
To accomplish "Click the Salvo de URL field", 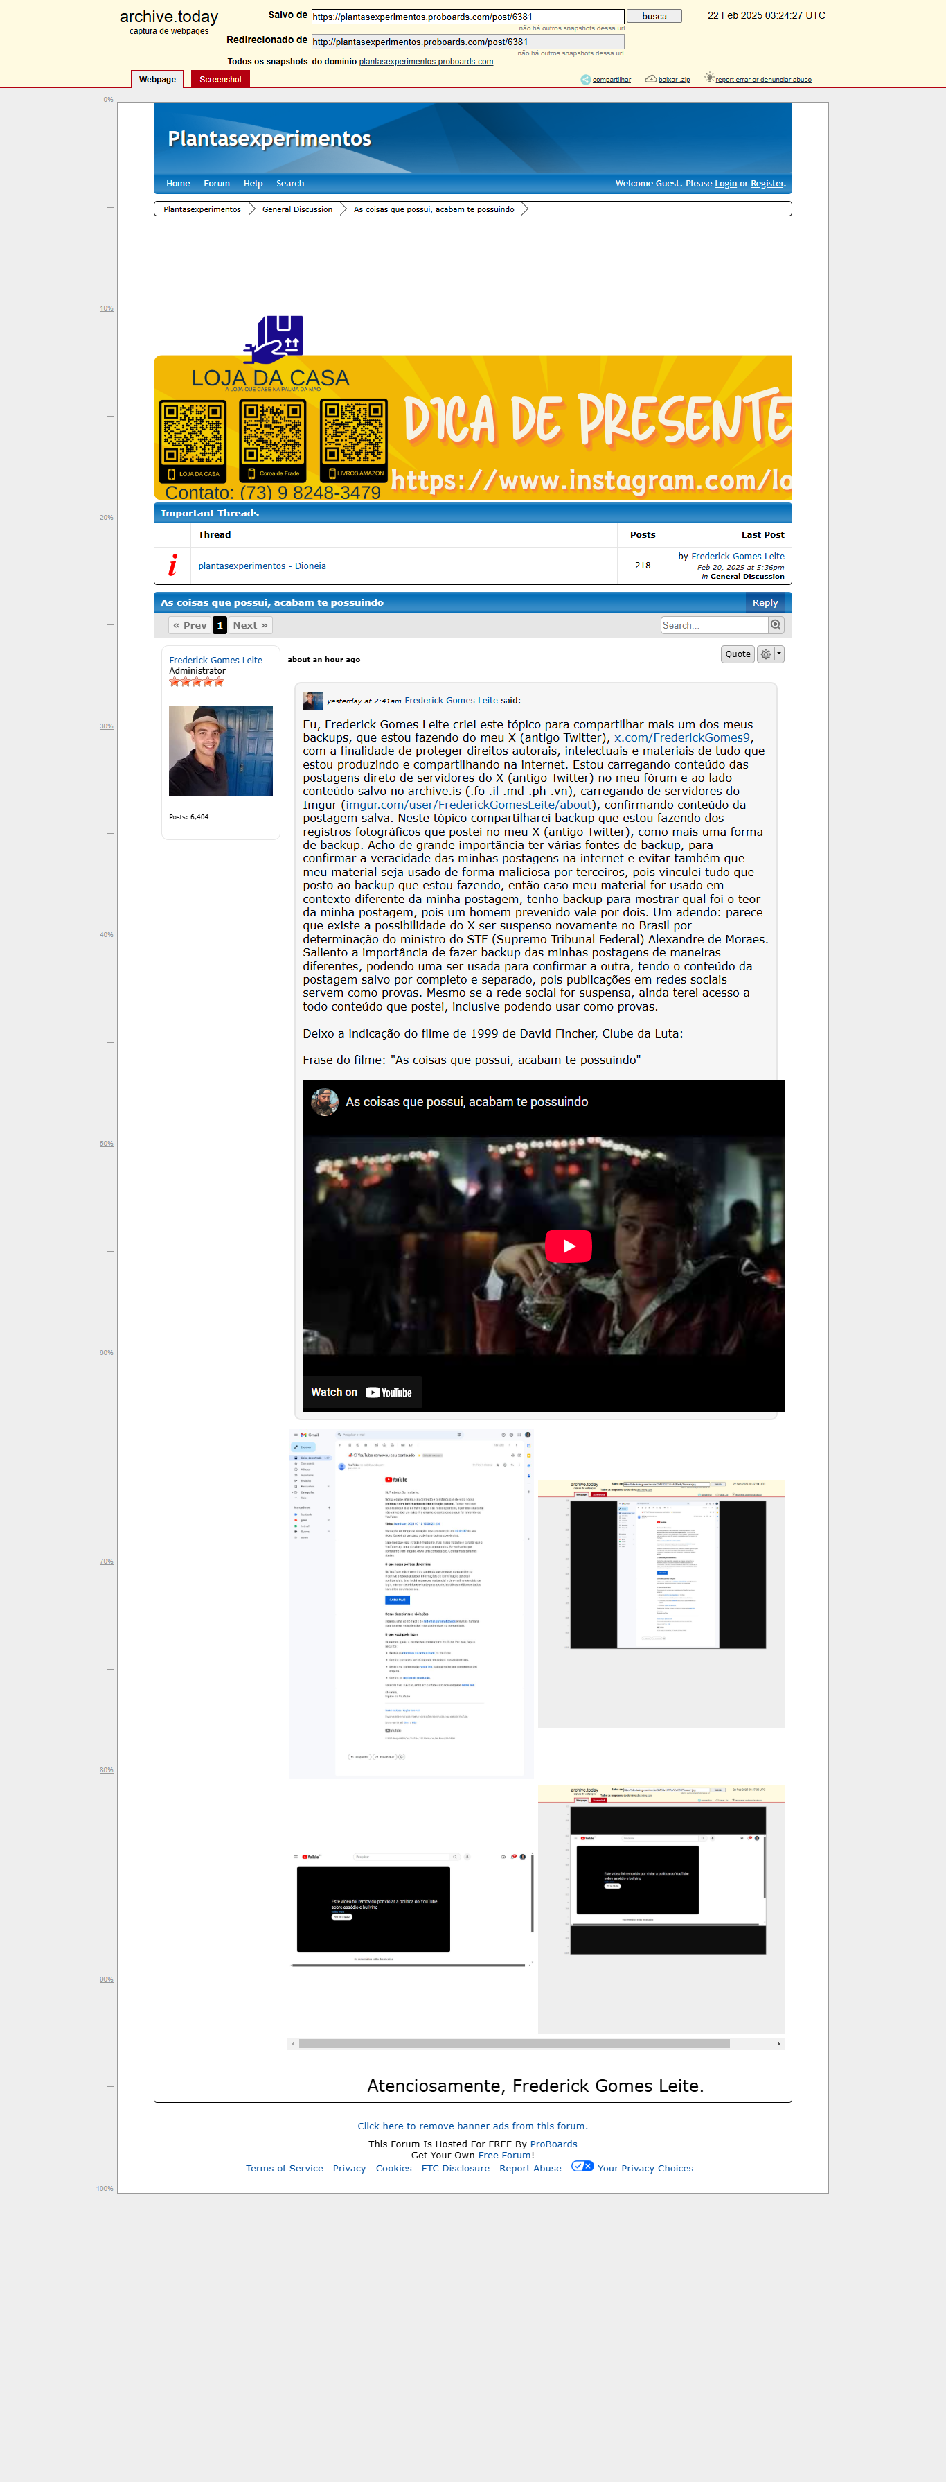I will coord(467,17).
